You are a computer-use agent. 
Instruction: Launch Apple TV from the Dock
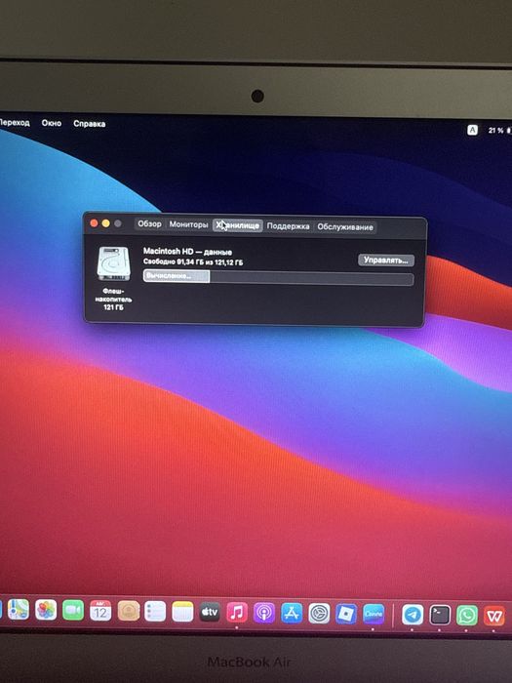click(210, 613)
